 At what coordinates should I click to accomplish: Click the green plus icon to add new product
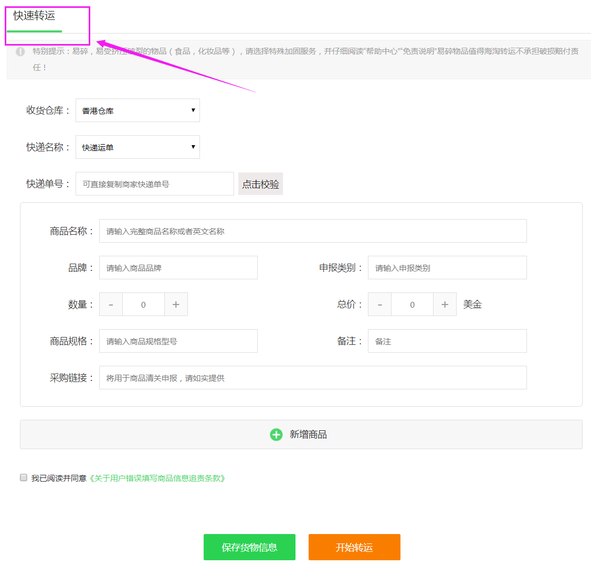pos(276,434)
